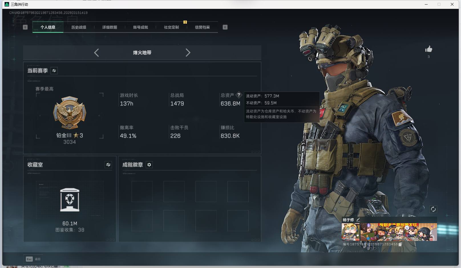
Task: Edit nickname 杨于修 via the pencil icon
Action: point(359,219)
